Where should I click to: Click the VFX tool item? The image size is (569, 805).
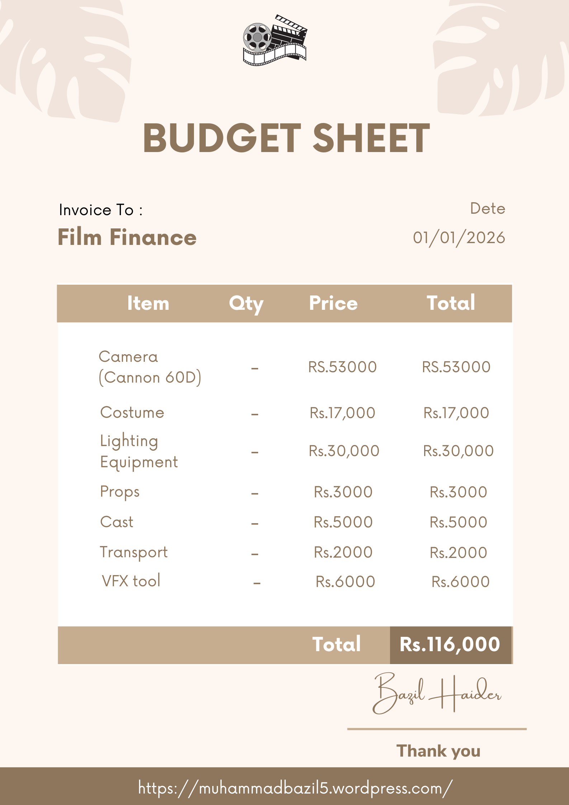[131, 581]
